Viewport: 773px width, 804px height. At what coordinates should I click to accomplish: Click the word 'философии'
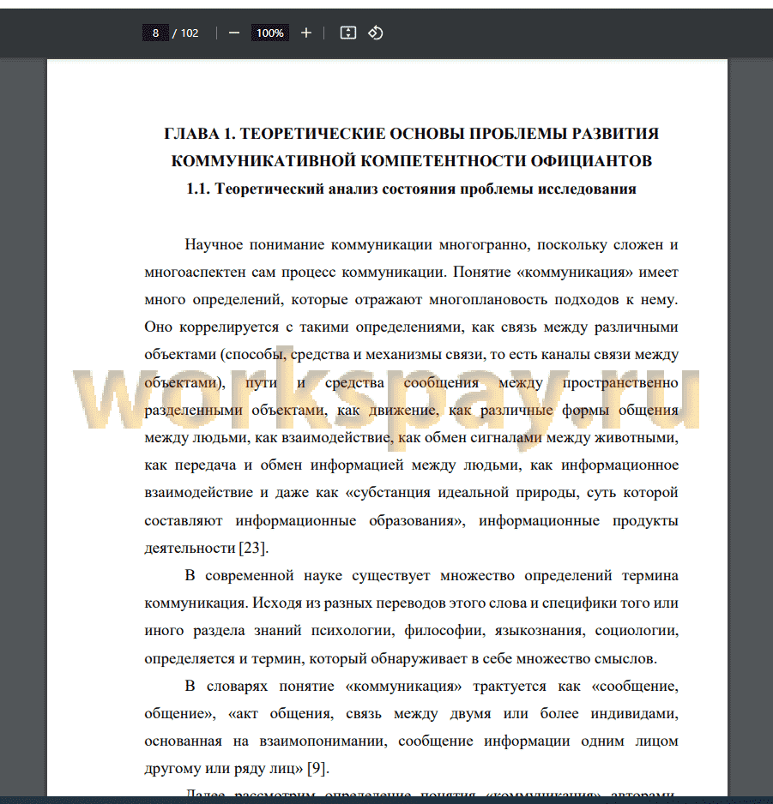point(444,631)
